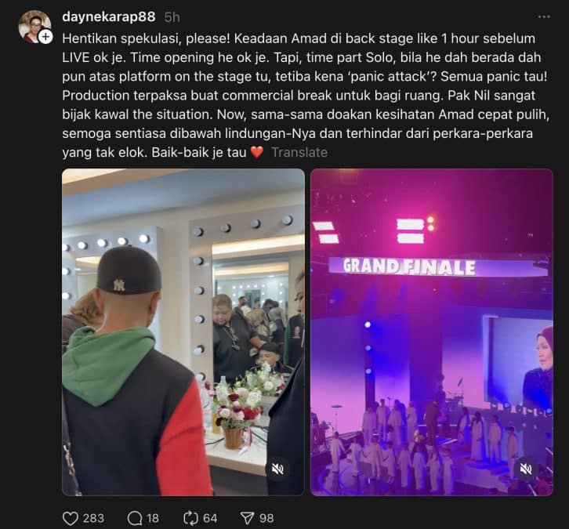
Task: View the 64 reposts count
Action: coord(210,518)
